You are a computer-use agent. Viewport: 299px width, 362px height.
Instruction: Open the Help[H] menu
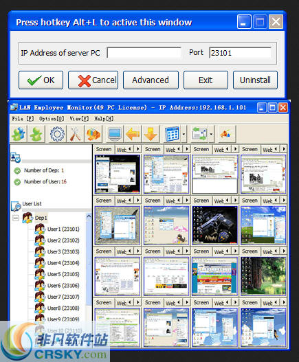point(104,119)
